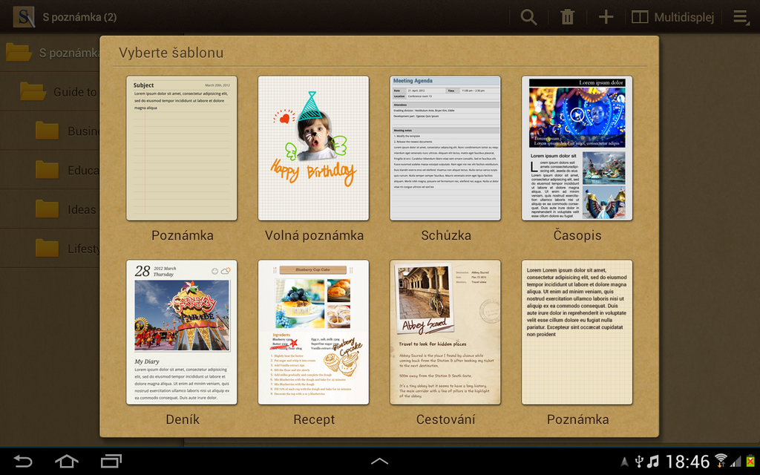This screenshot has height=475, width=760.
Task: Choose the Časopis magazine template
Action: (x=577, y=147)
